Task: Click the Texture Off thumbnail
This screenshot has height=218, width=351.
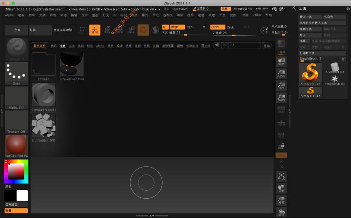Action: coord(16,122)
